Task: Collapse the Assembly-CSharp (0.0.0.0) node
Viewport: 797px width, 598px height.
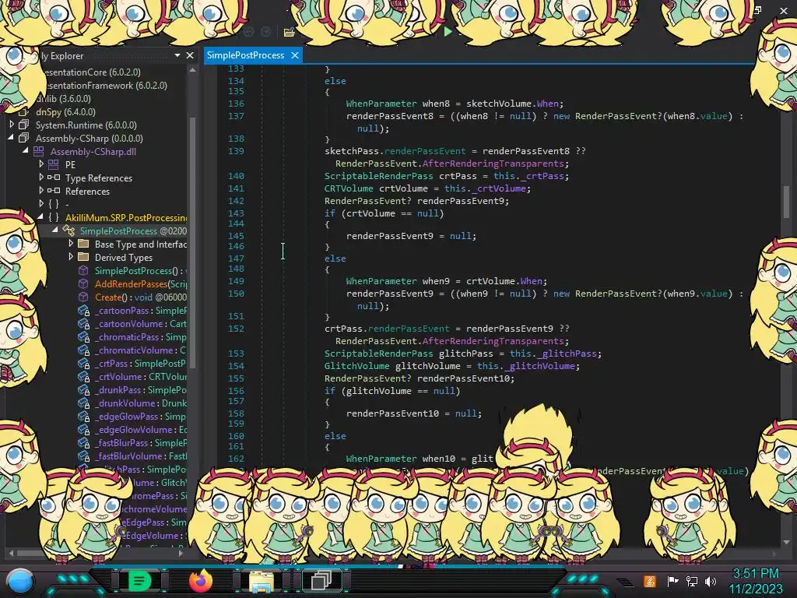Action: [11, 137]
